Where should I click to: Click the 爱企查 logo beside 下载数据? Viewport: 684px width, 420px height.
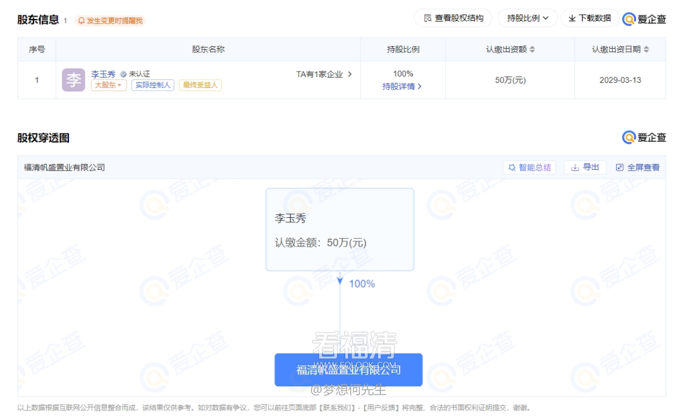pyautogui.click(x=644, y=19)
